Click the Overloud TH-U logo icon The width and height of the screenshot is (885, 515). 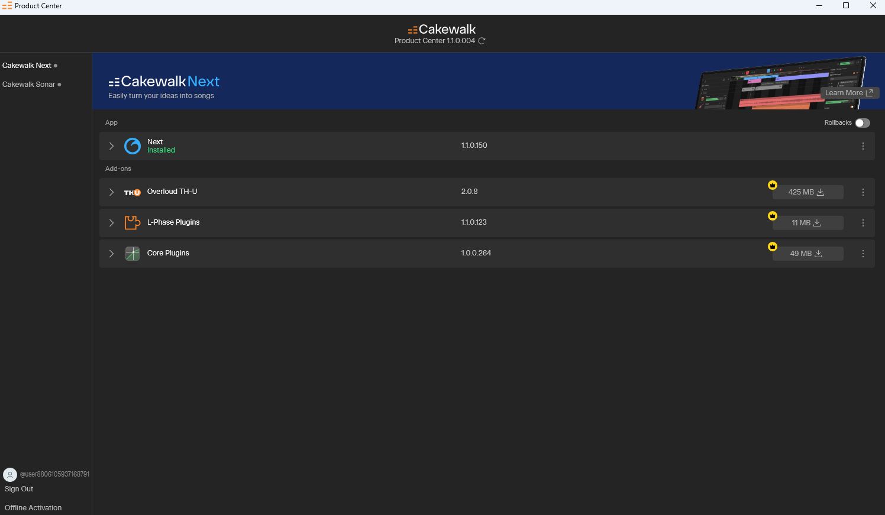coord(133,192)
